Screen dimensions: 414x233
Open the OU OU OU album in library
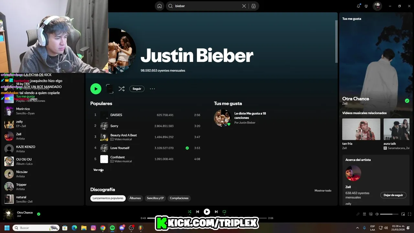(42, 161)
